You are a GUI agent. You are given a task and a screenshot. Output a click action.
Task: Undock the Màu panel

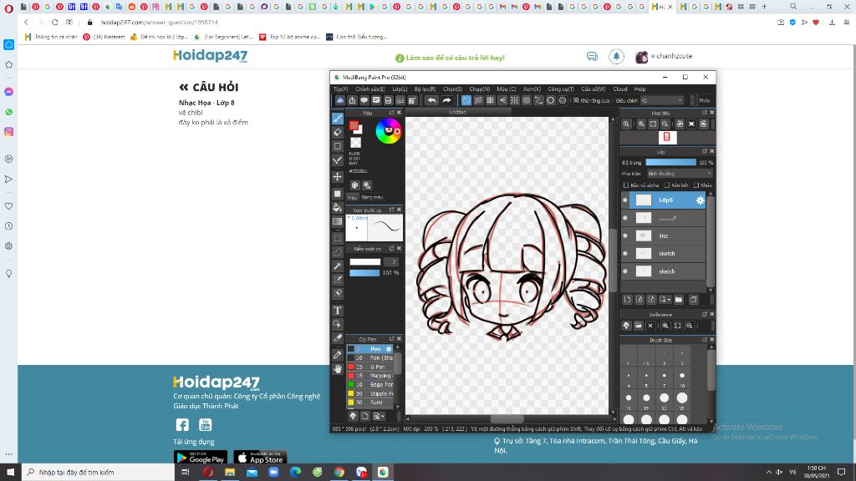coord(391,113)
